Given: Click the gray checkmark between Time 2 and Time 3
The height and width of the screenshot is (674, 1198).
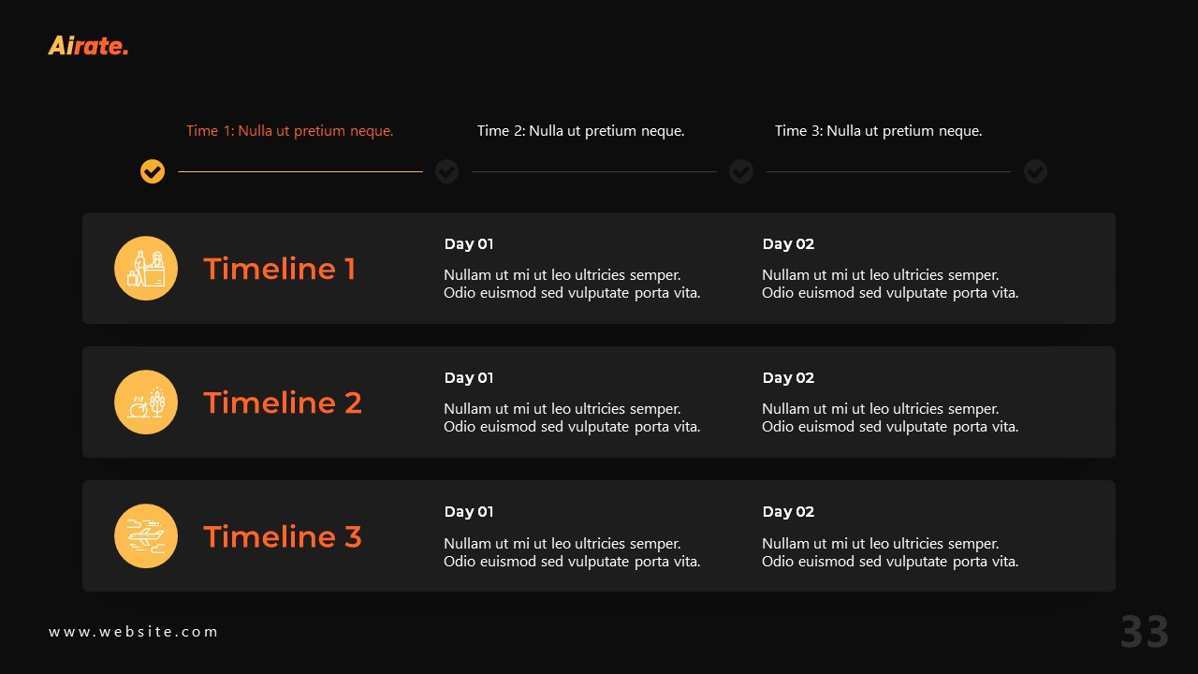Looking at the screenshot, I should pyautogui.click(x=741, y=171).
